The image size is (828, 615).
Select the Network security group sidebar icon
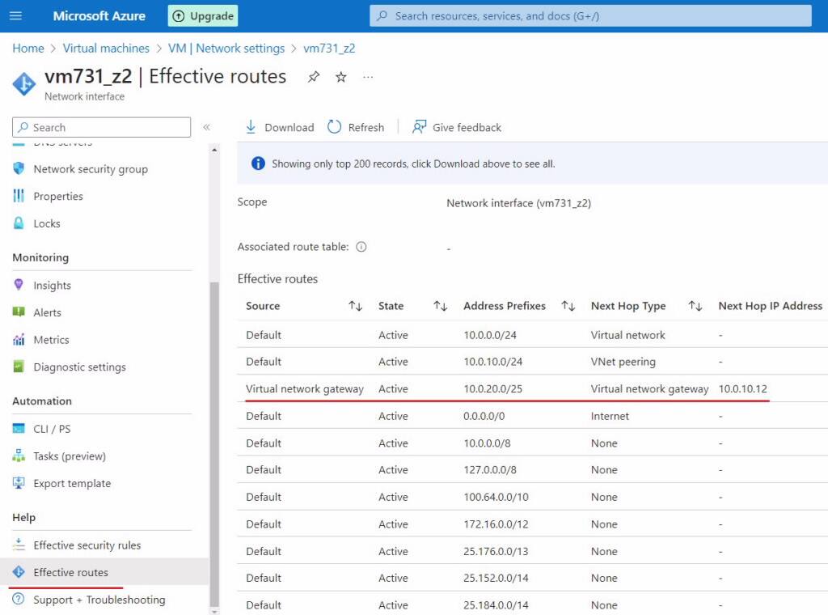coord(18,169)
